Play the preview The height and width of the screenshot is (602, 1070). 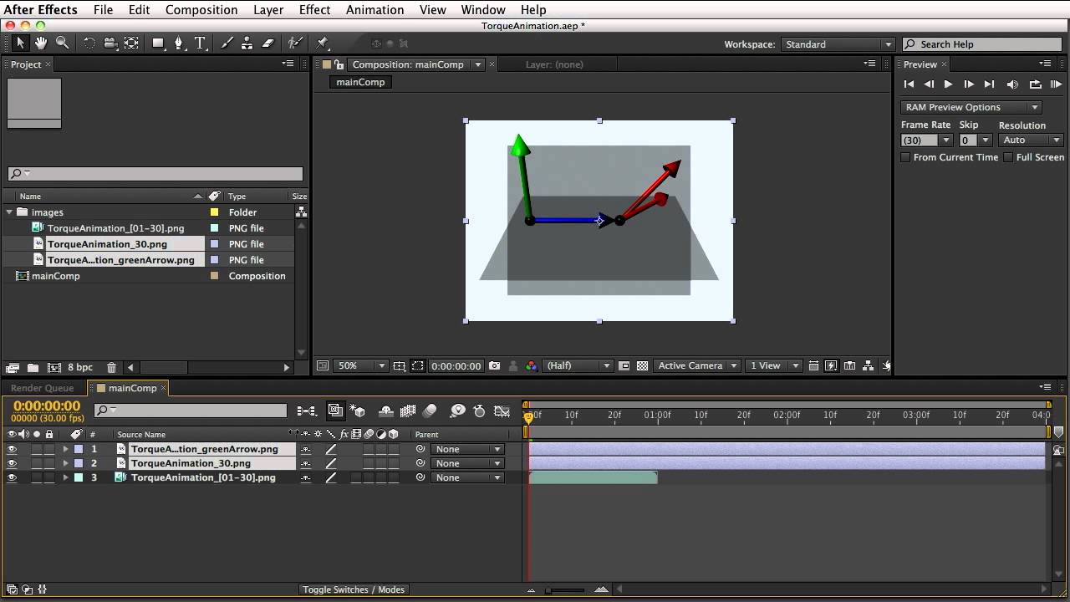tap(948, 84)
